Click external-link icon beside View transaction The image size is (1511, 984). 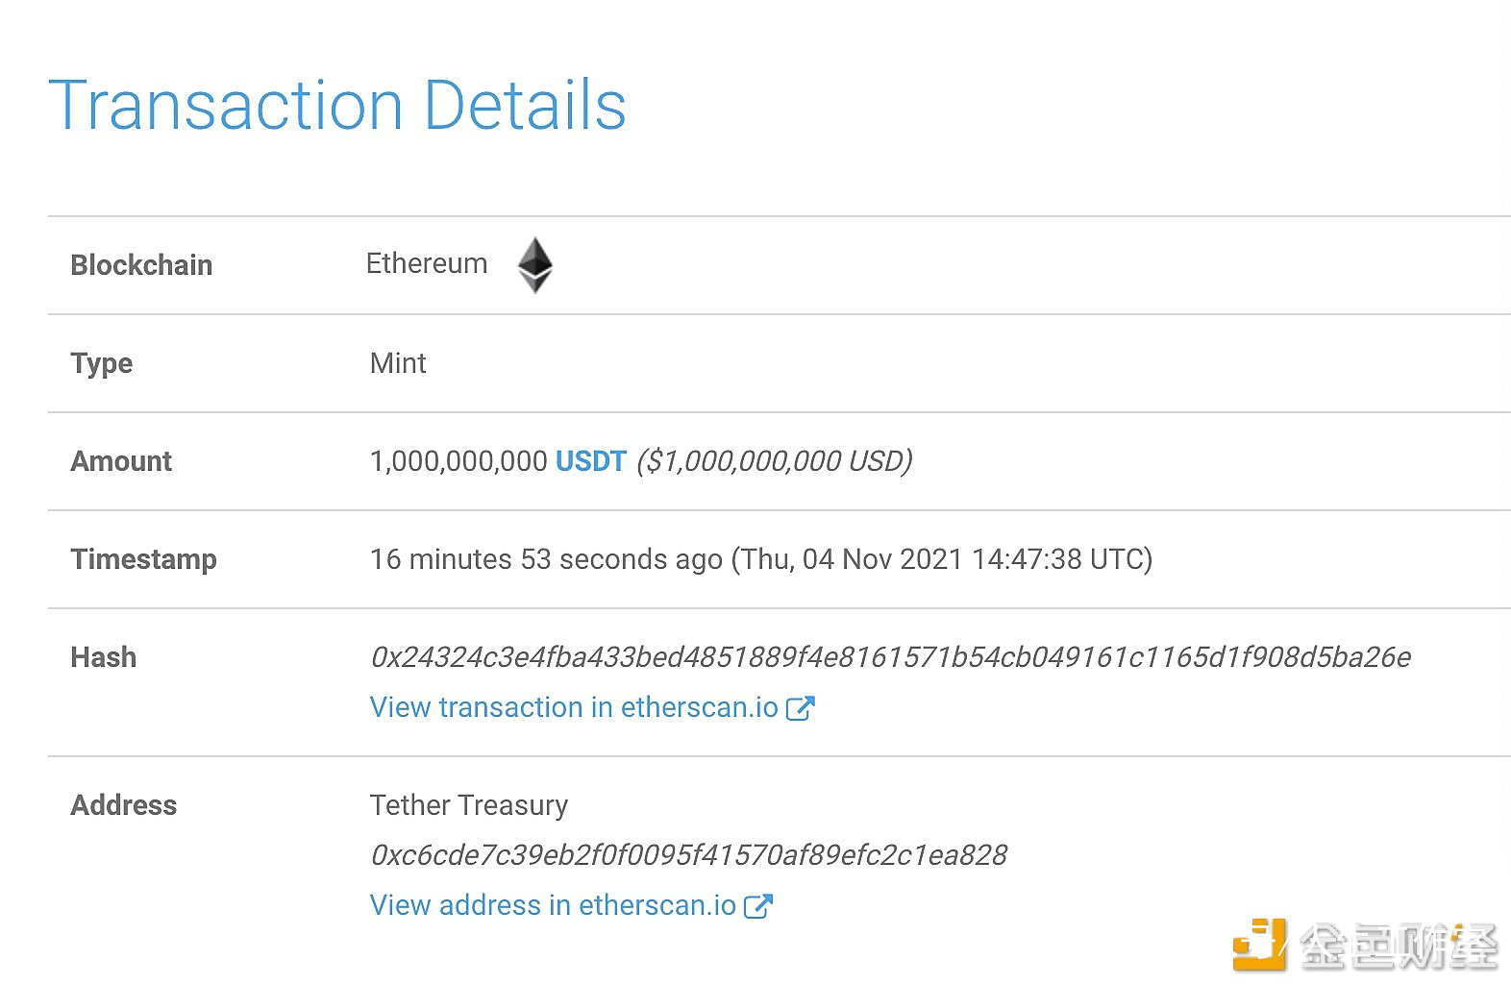tap(800, 708)
